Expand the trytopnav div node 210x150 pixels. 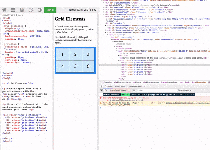point(104,14)
